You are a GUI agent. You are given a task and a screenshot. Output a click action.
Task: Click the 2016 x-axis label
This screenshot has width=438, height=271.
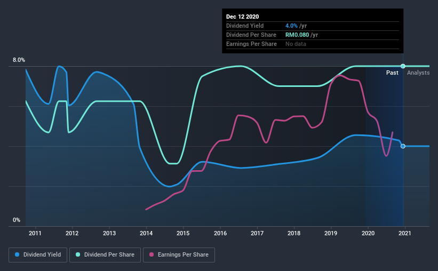pos(220,233)
